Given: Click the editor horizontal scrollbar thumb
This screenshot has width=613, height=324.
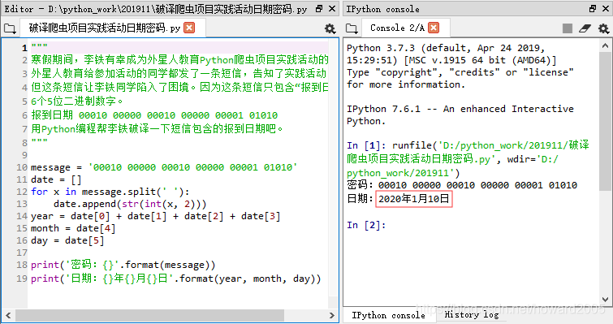Looking at the screenshot, I should tap(149, 315).
